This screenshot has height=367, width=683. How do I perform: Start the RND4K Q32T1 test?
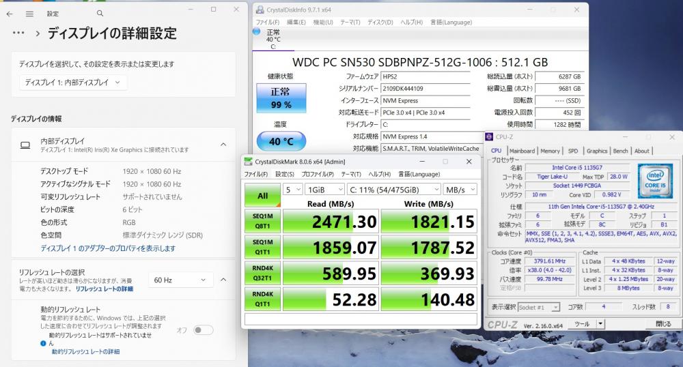pyautogui.click(x=263, y=273)
